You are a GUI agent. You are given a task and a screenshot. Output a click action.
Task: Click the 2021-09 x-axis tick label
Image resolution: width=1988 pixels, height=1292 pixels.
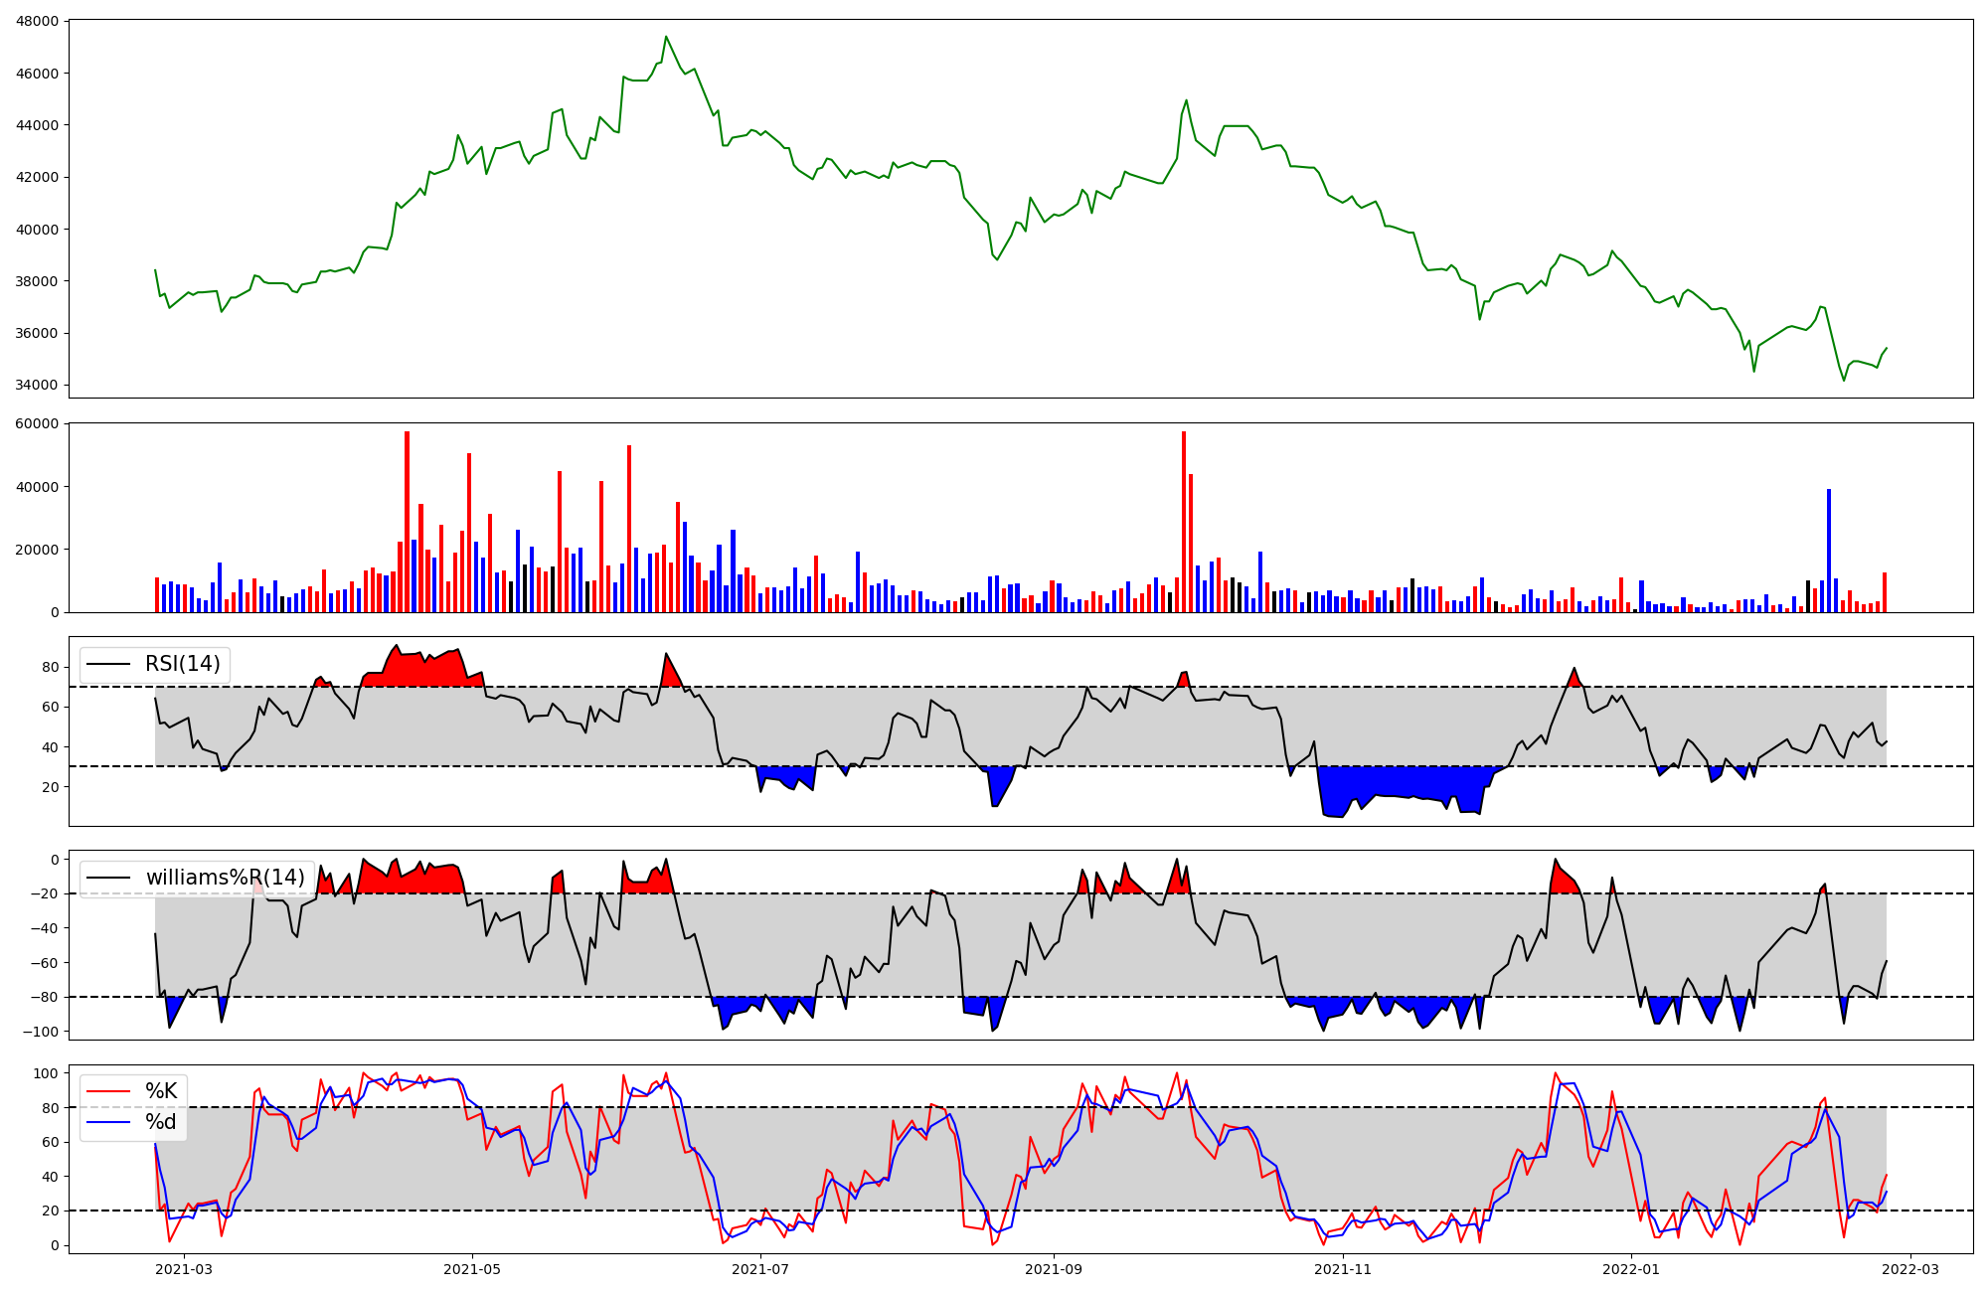point(1054,1269)
